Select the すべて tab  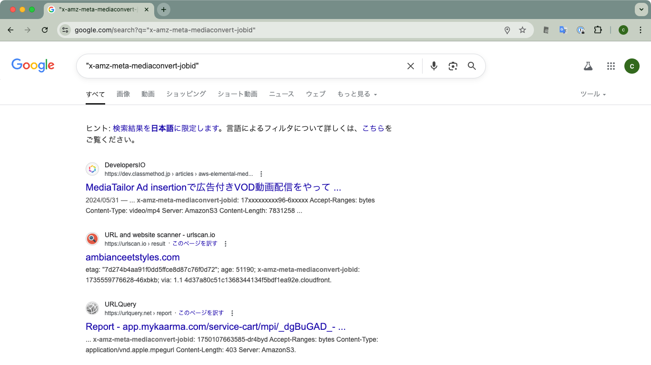pos(95,94)
